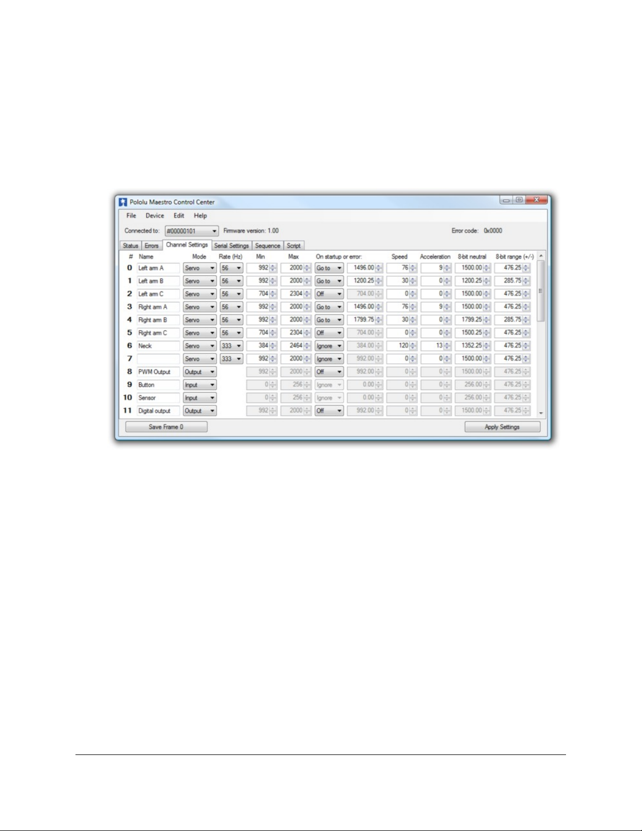Click the Firmware version: 1.00 text
Image resolution: width=642 pixels, height=831 pixels.
click(x=251, y=231)
